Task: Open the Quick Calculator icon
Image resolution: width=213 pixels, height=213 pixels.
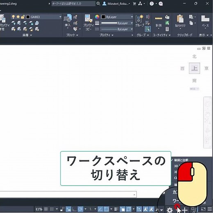Action: [167, 29]
